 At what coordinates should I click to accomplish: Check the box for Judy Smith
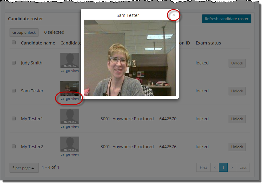point(14,63)
